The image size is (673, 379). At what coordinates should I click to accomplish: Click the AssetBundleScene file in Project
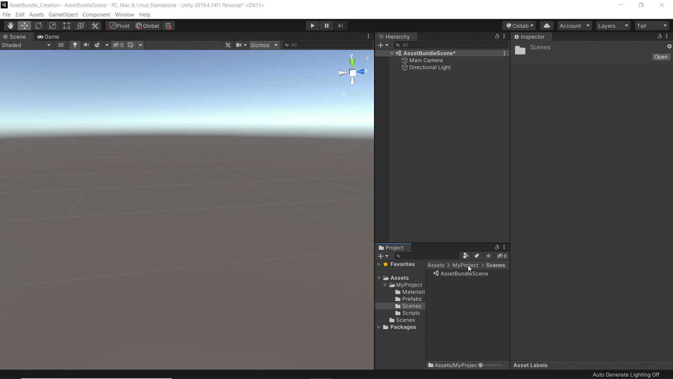click(464, 273)
